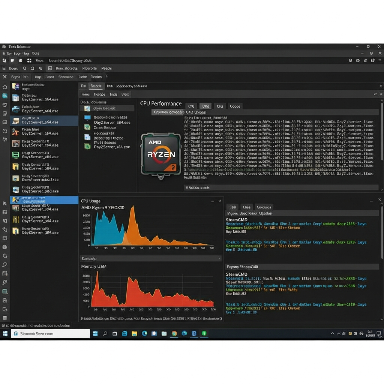384x384 pixels.
Task: Select the grid view icon before Floos
Action: coord(29,60)
